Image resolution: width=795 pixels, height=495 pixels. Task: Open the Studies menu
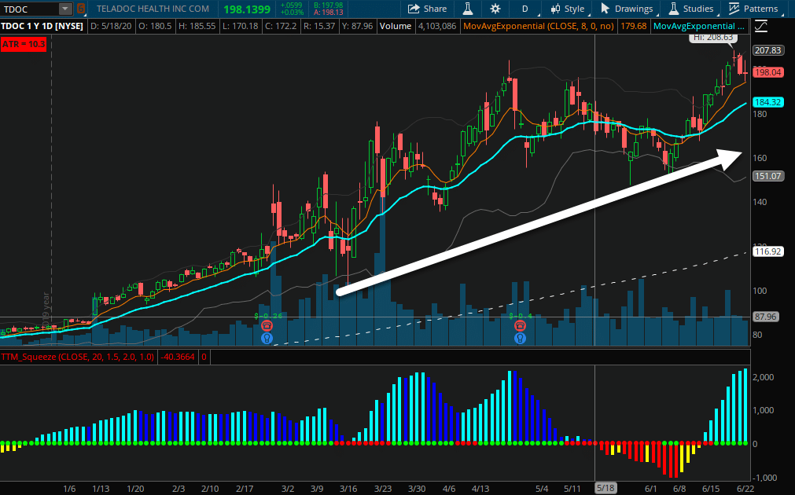pos(691,9)
